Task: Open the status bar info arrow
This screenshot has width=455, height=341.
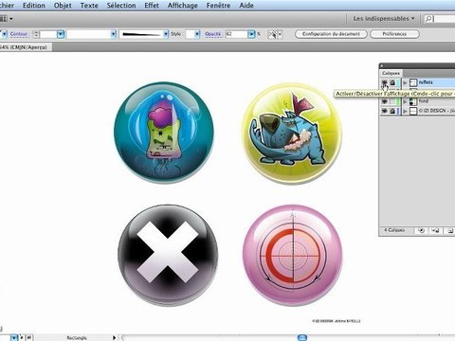Action: point(114,337)
